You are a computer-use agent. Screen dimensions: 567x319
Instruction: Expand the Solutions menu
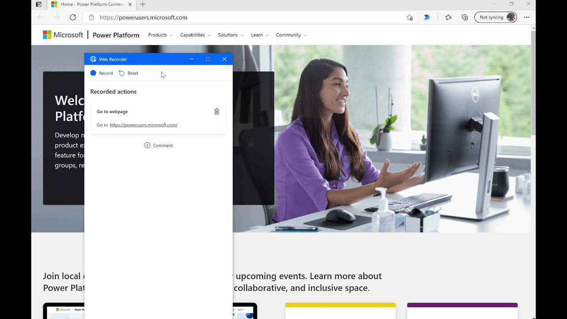click(x=231, y=35)
